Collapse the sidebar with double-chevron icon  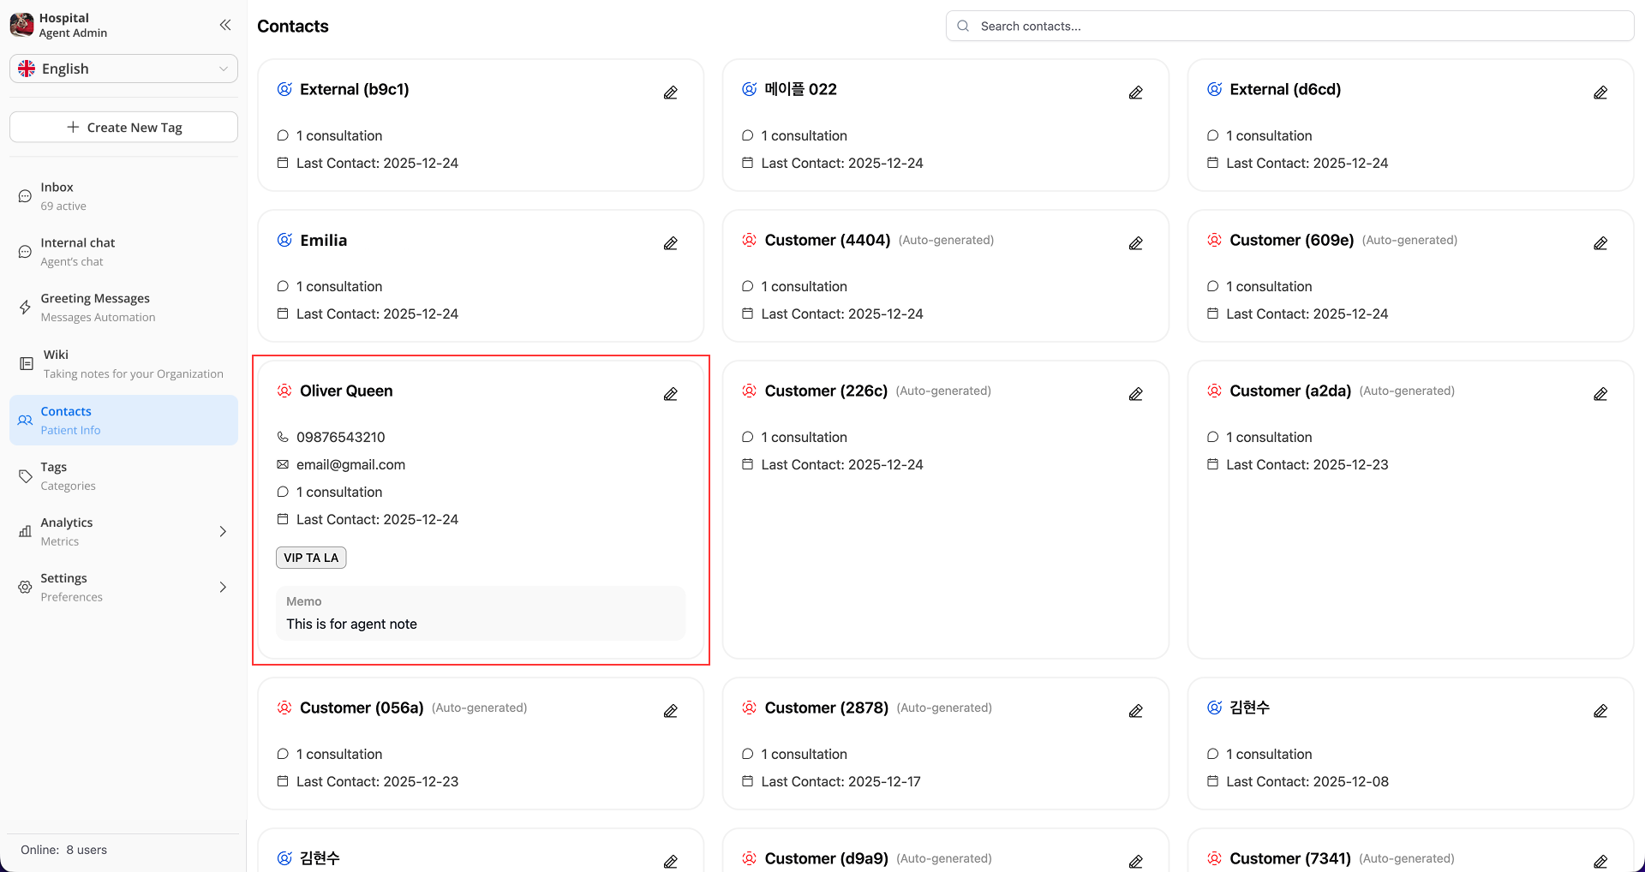point(224,25)
